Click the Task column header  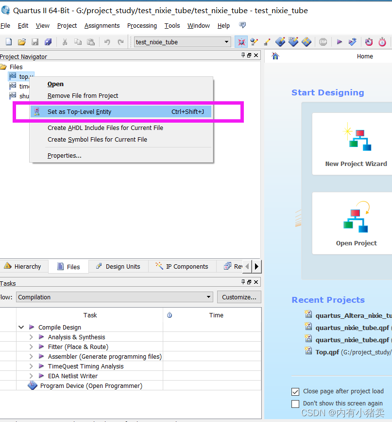[90, 315]
